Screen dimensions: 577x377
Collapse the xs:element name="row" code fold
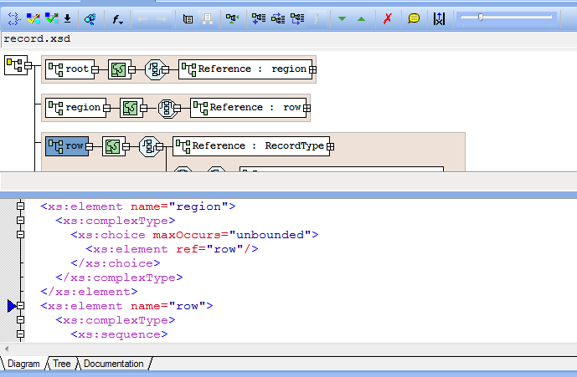tap(21, 305)
